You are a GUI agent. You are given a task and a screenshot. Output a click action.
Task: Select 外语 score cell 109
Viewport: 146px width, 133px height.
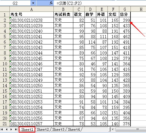(102, 53)
